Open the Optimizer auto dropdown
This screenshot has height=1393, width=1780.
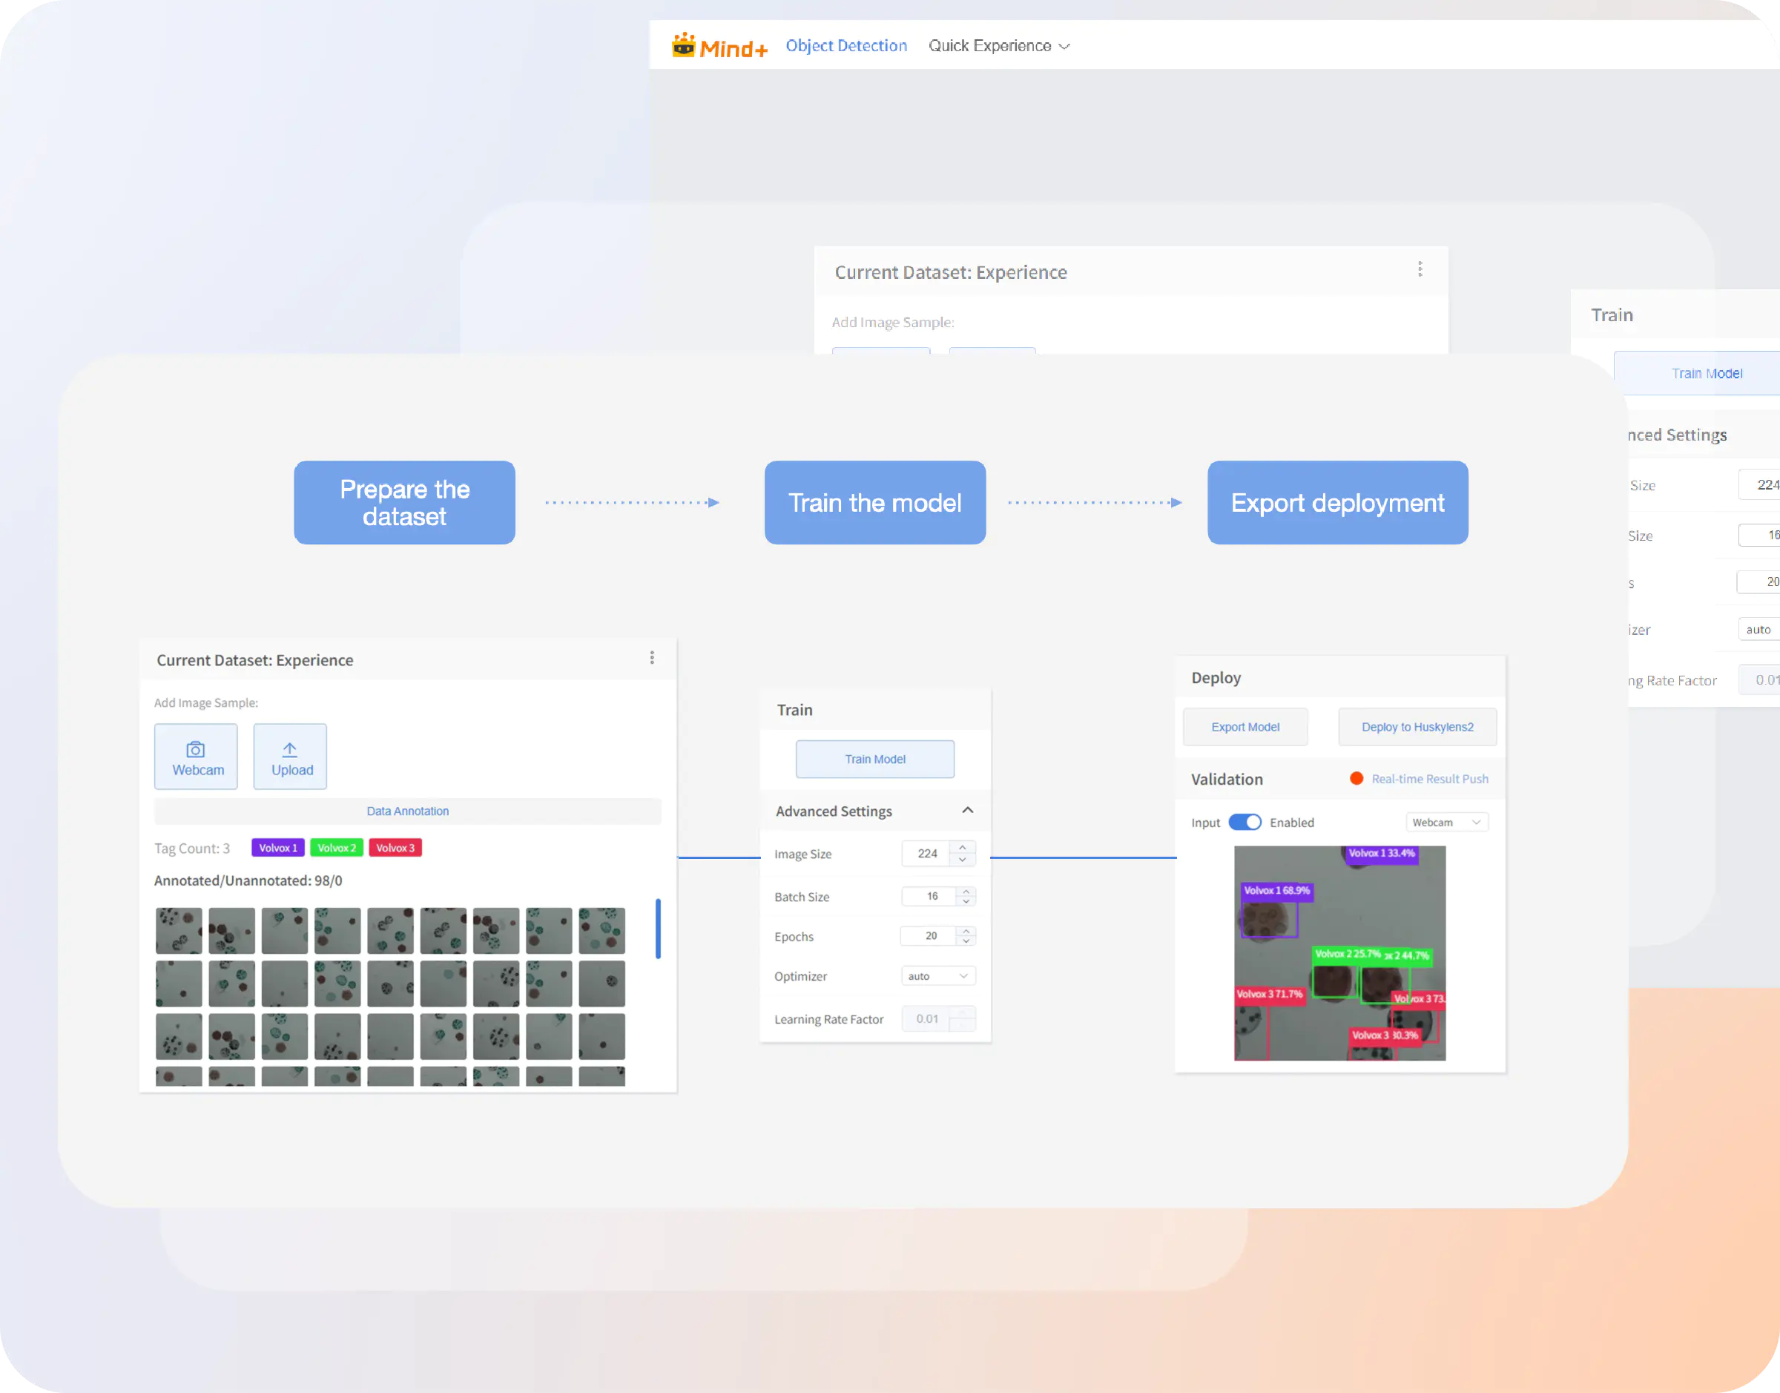pyautogui.click(x=937, y=976)
